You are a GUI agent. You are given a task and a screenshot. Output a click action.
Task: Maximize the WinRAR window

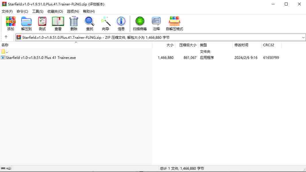click(286, 4)
